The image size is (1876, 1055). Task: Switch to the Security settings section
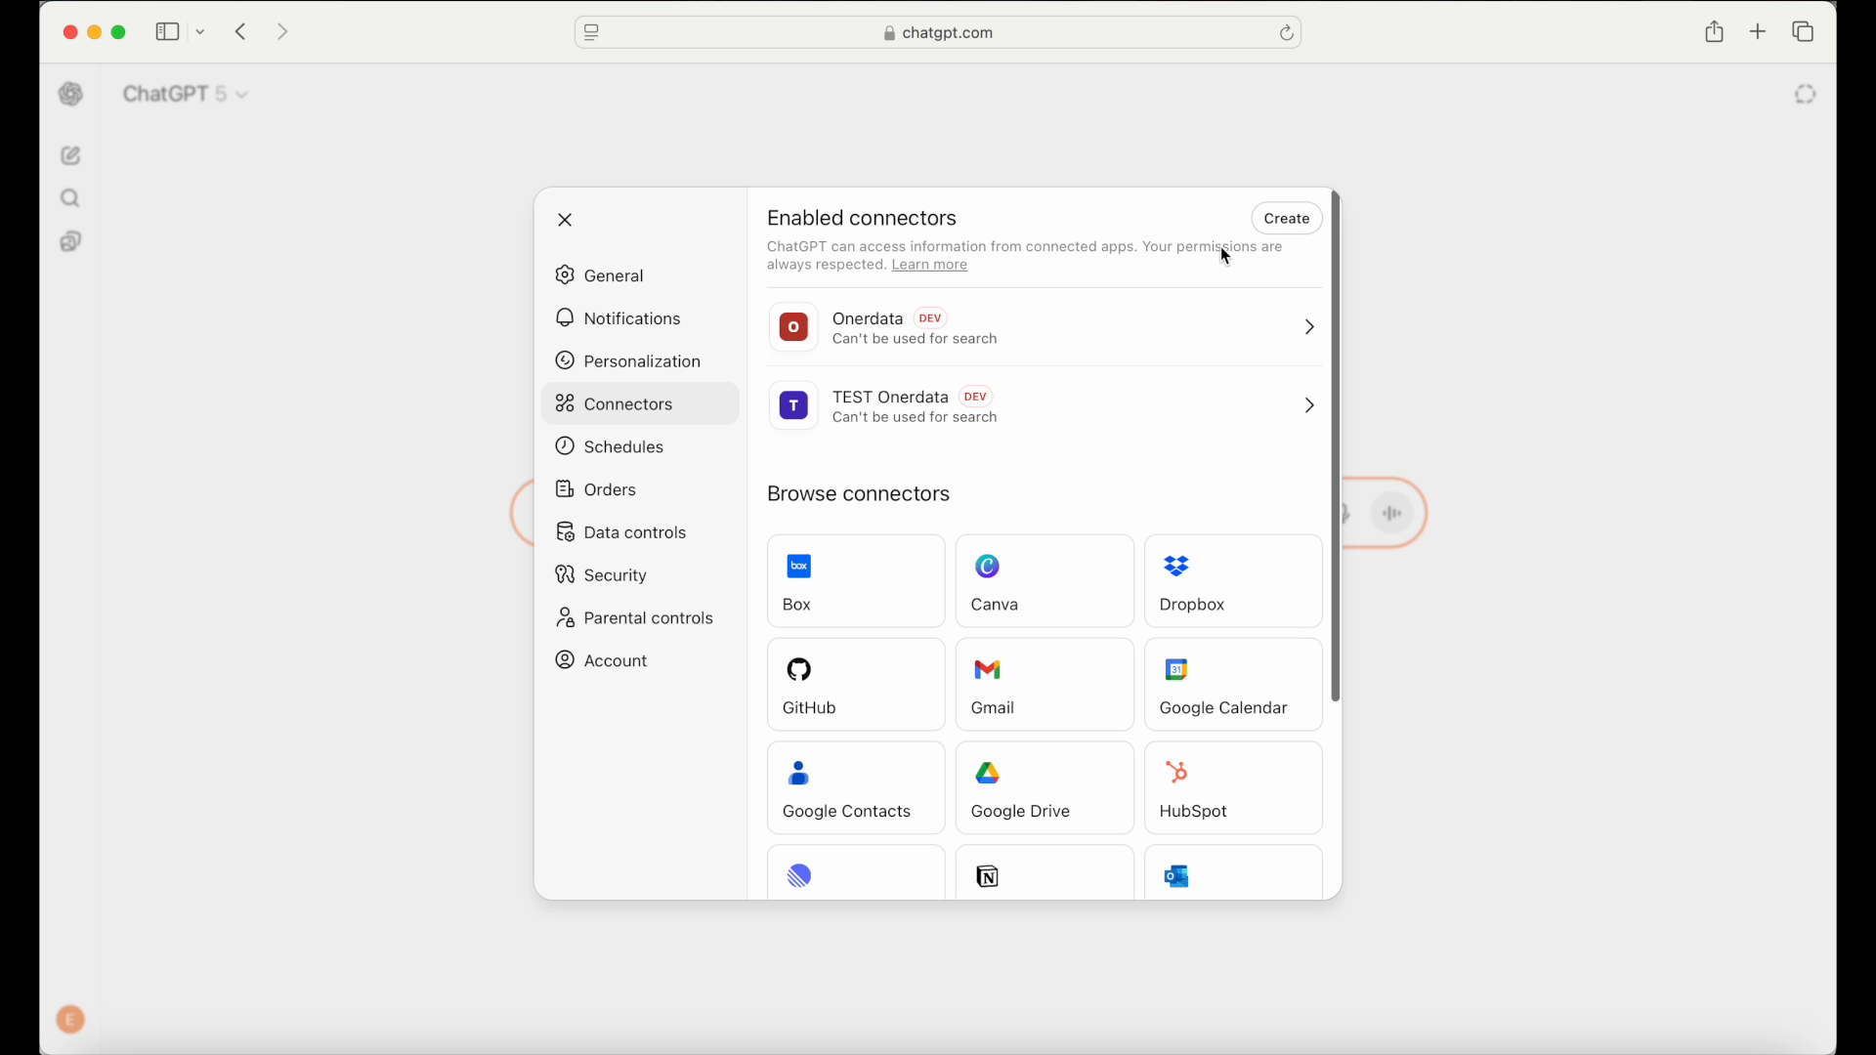[x=614, y=575]
